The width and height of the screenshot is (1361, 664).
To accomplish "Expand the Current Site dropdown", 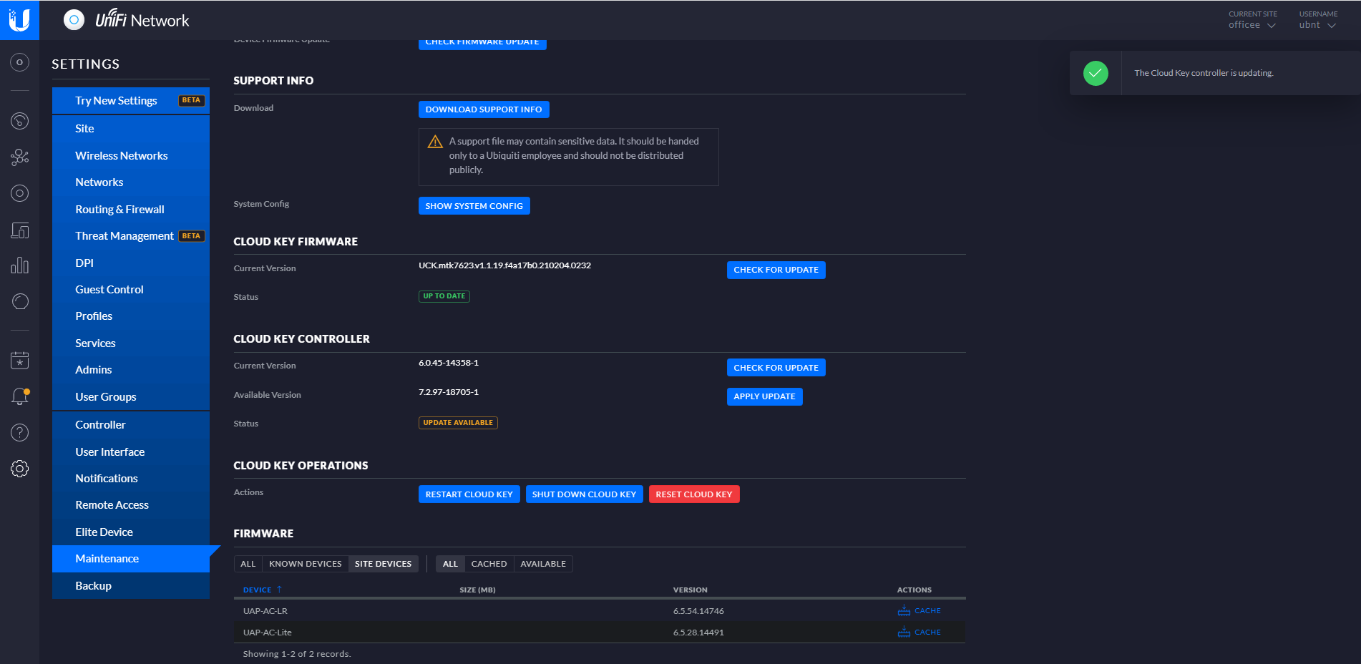I will tap(1252, 25).
